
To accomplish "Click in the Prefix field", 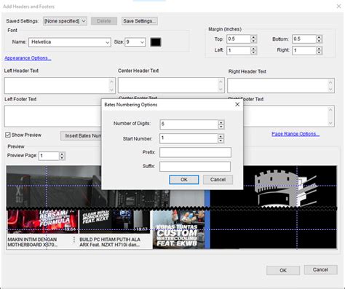I will click(195, 152).
